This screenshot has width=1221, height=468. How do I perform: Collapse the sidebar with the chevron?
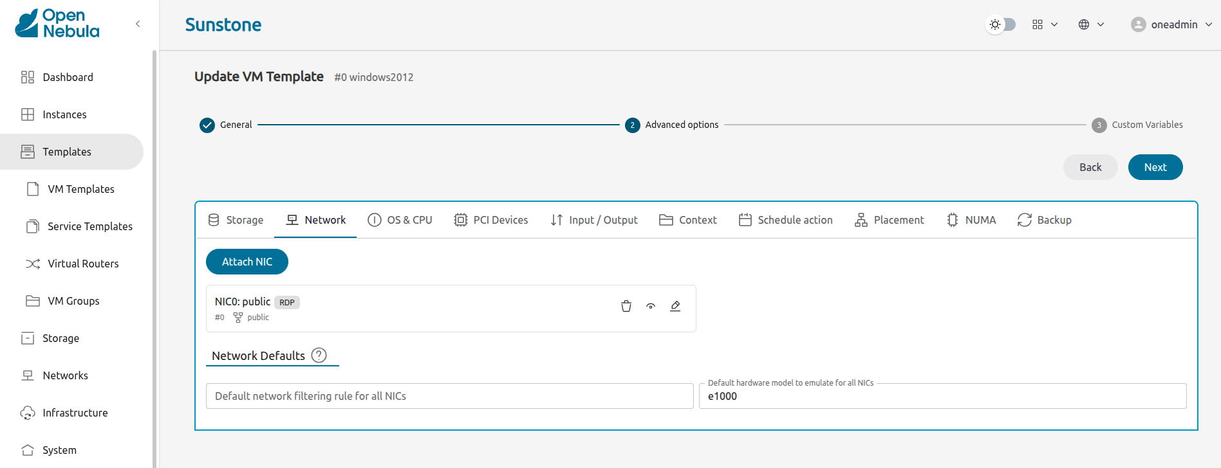[x=138, y=24]
